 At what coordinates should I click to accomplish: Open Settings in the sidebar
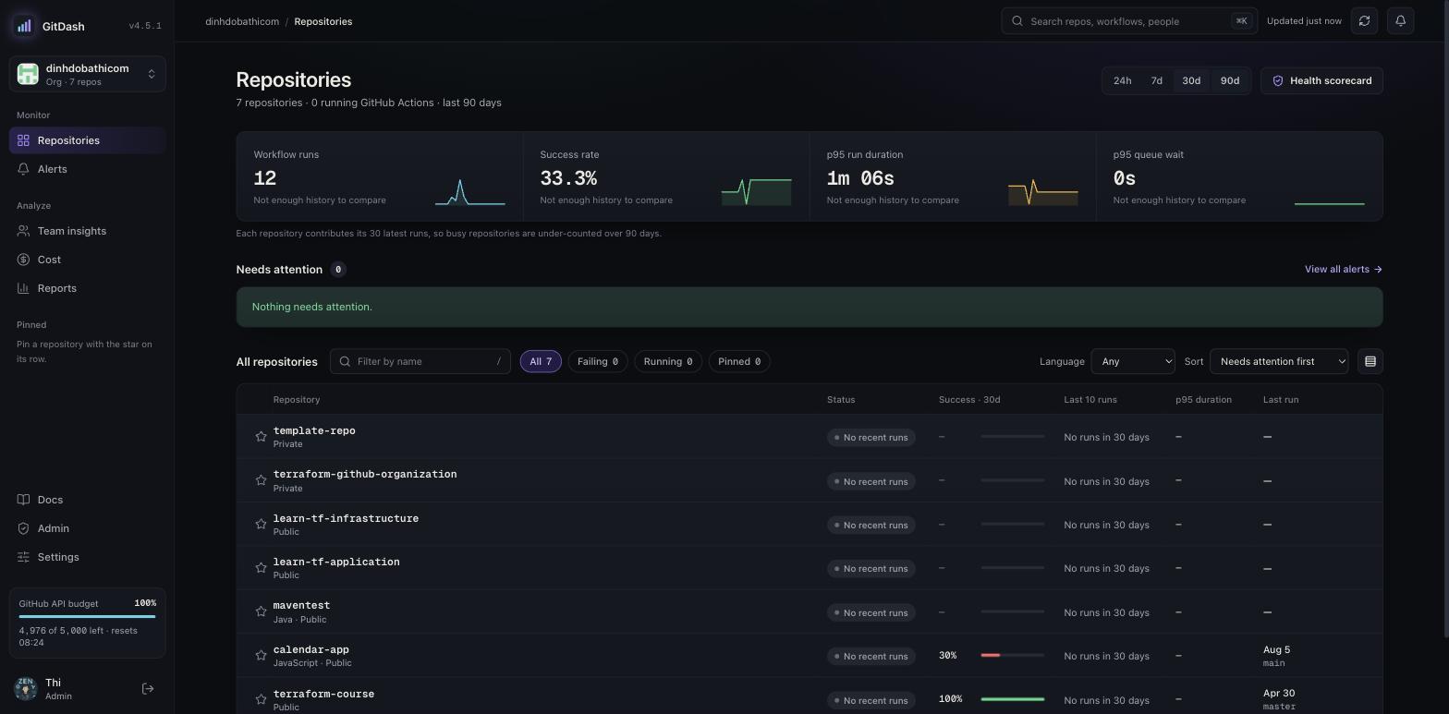pyautogui.click(x=88, y=557)
